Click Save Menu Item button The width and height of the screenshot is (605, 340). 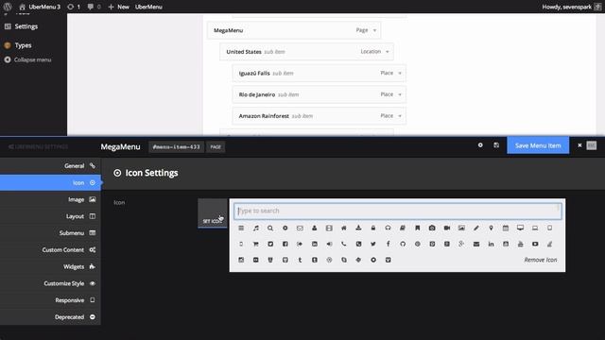pos(538,145)
